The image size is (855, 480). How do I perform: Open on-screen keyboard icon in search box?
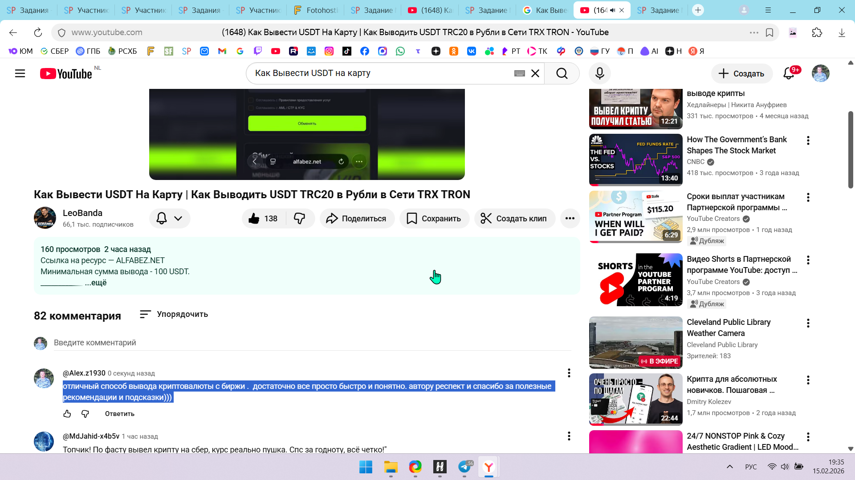[x=519, y=73]
